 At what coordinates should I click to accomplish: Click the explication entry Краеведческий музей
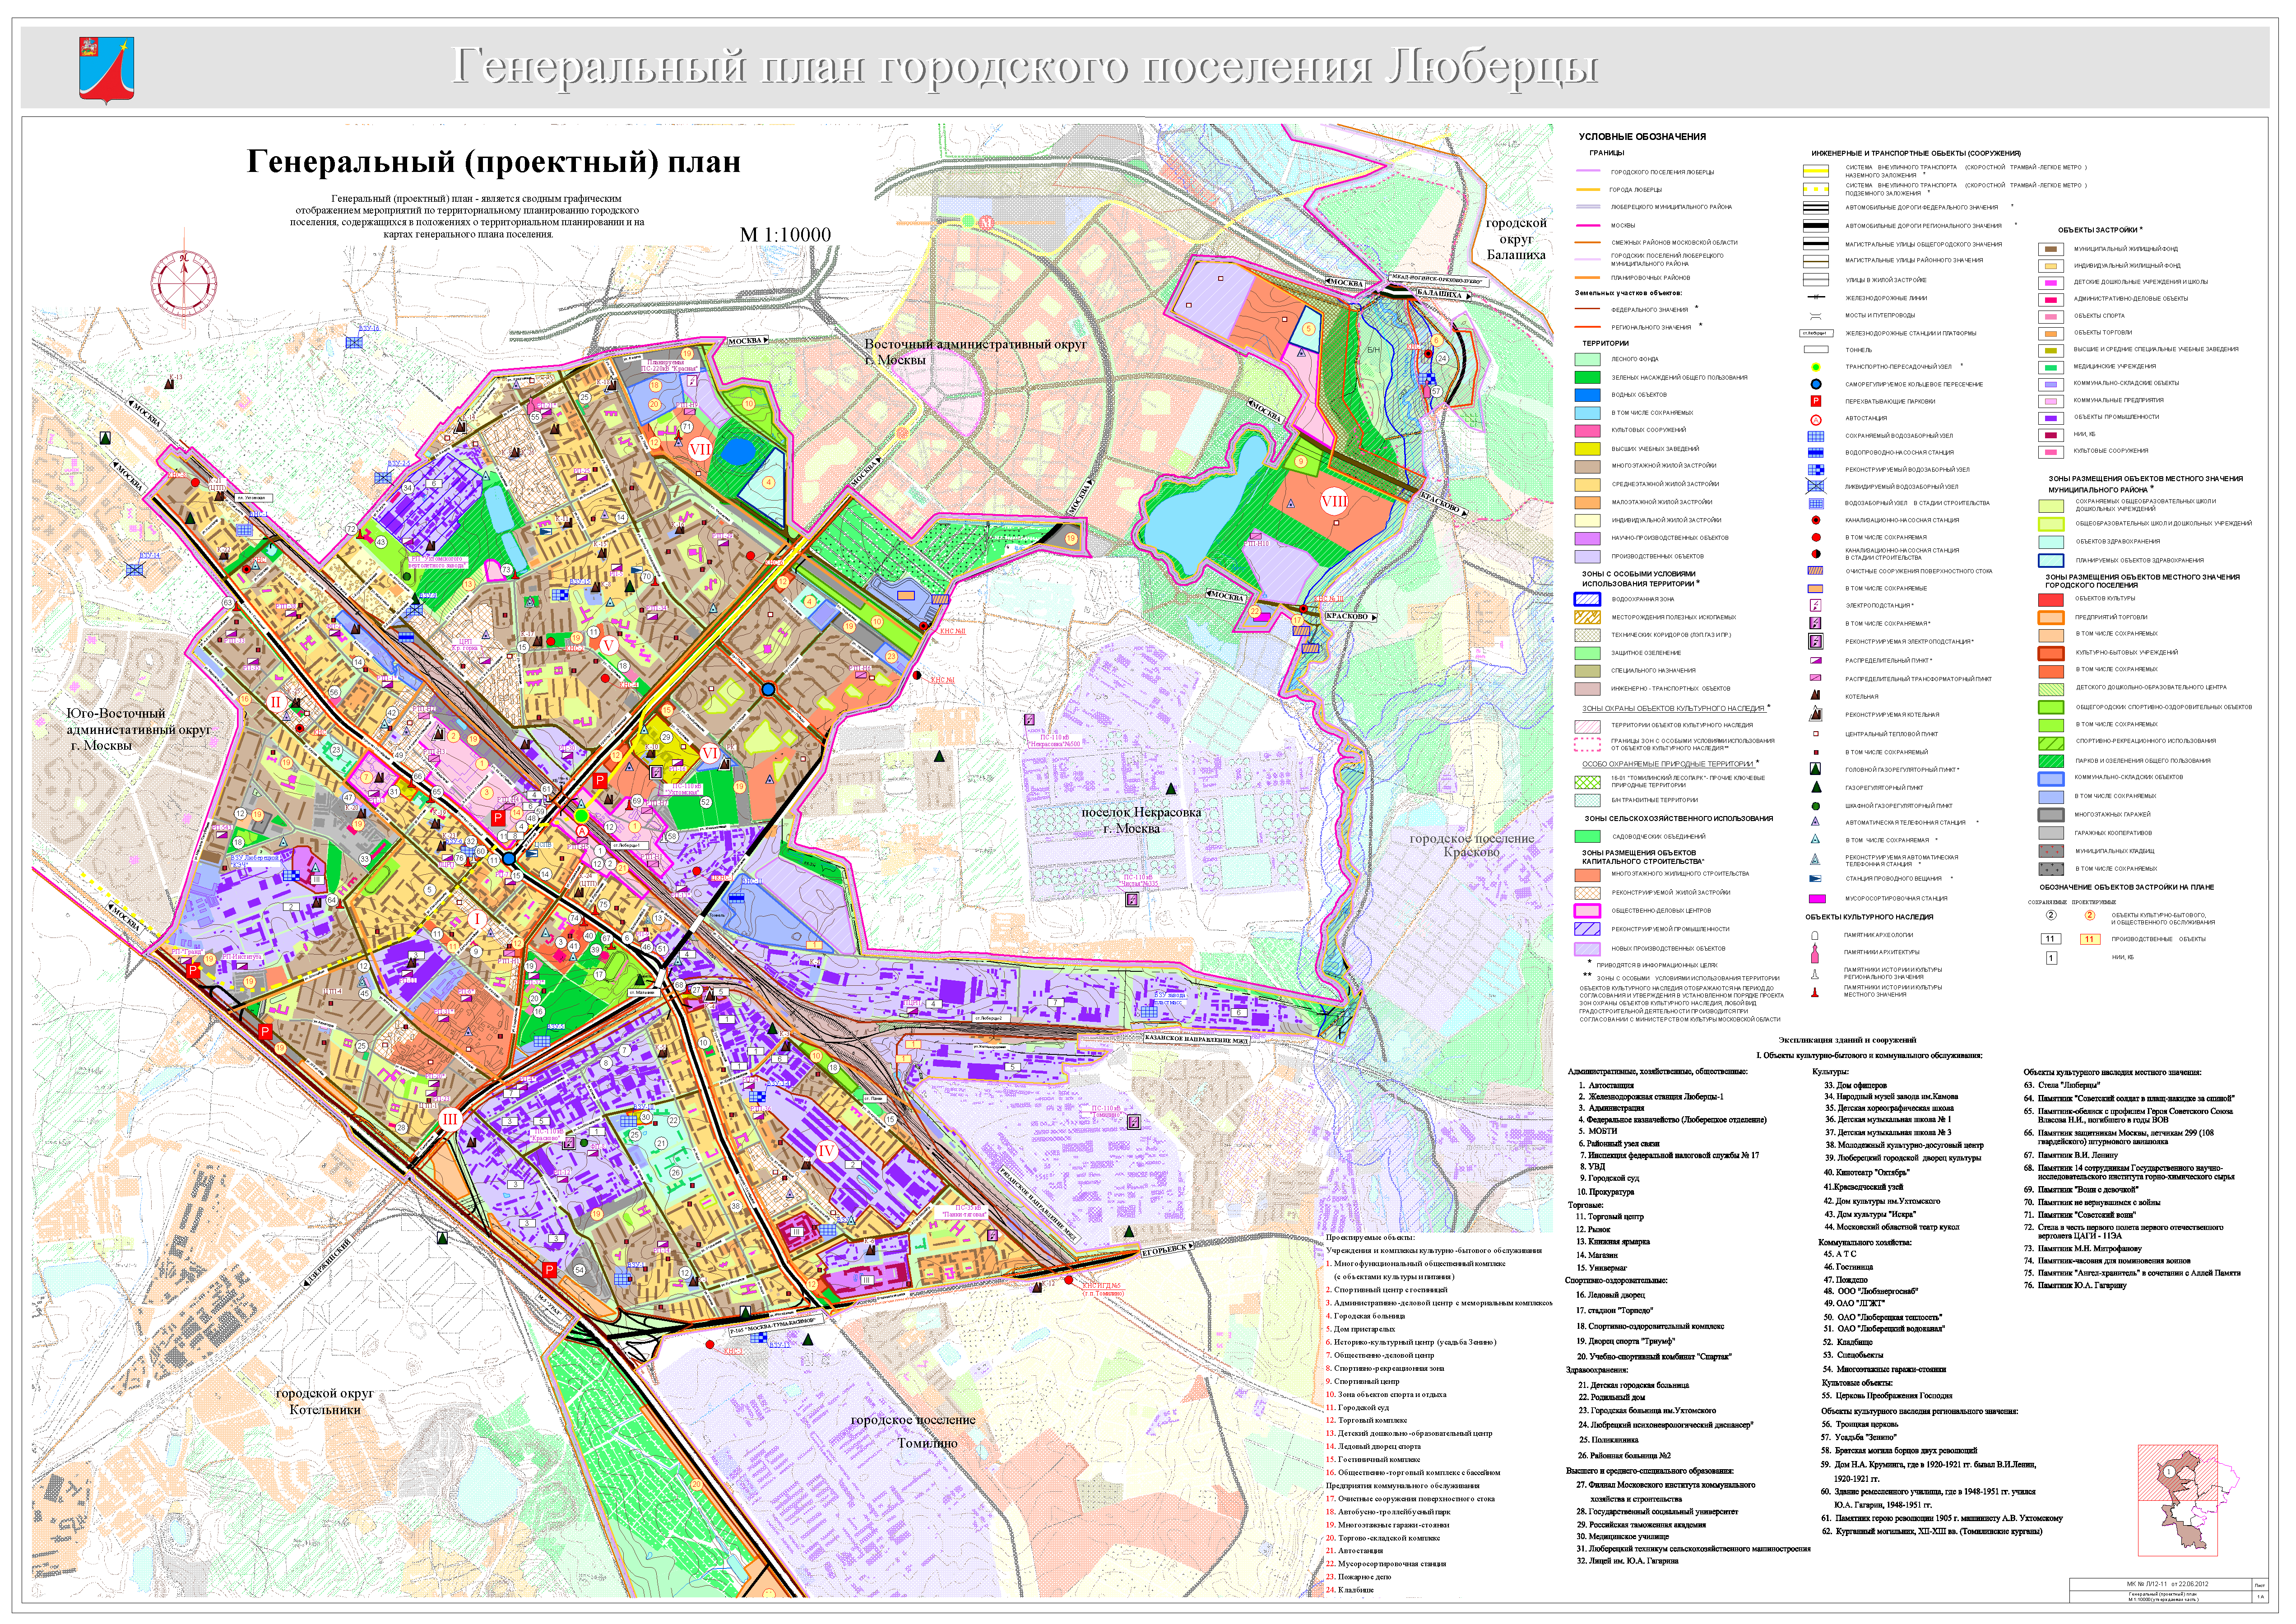tap(1863, 1187)
